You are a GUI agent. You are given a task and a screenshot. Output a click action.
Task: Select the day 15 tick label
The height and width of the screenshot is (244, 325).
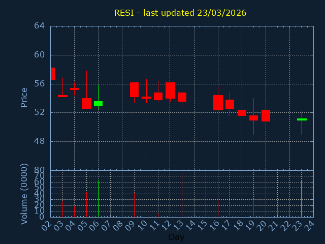(204, 226)
